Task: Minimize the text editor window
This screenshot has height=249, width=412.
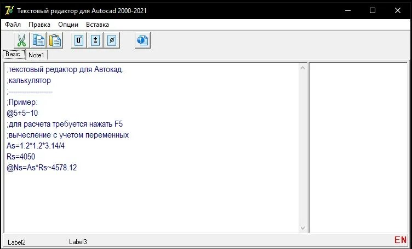Action: tap(348, 10)
